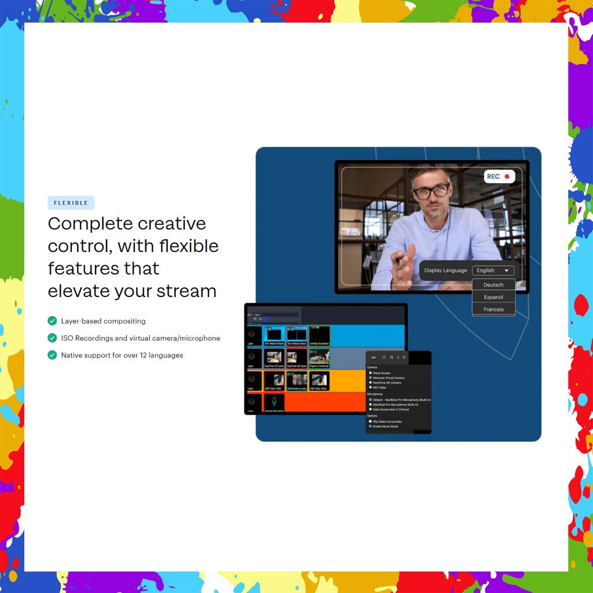Select the NDI Video camera source
Viewport: 593px width, 593px height.
click(371, 387)
